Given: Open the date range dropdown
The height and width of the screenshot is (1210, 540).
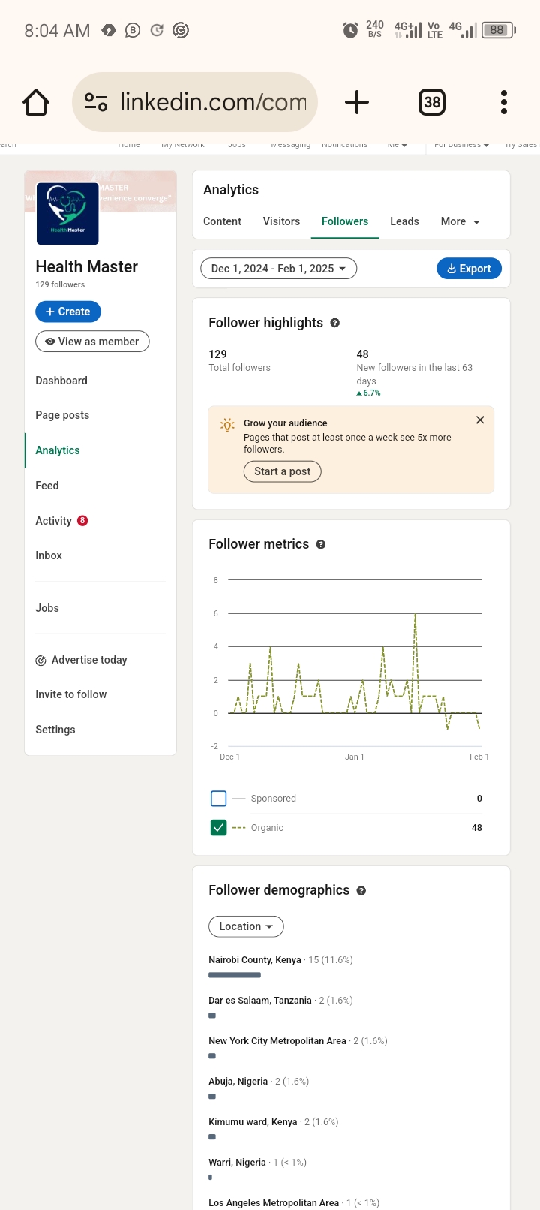Looking at the screenshot, I should pyautogui.click(x=279, y=269).
